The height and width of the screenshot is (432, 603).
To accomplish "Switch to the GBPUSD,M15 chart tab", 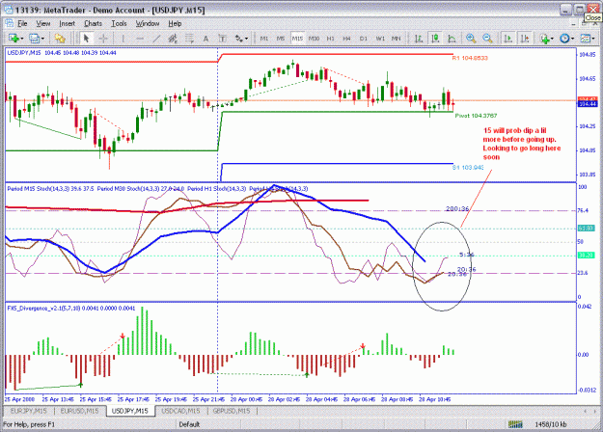I will pos(232,411).
